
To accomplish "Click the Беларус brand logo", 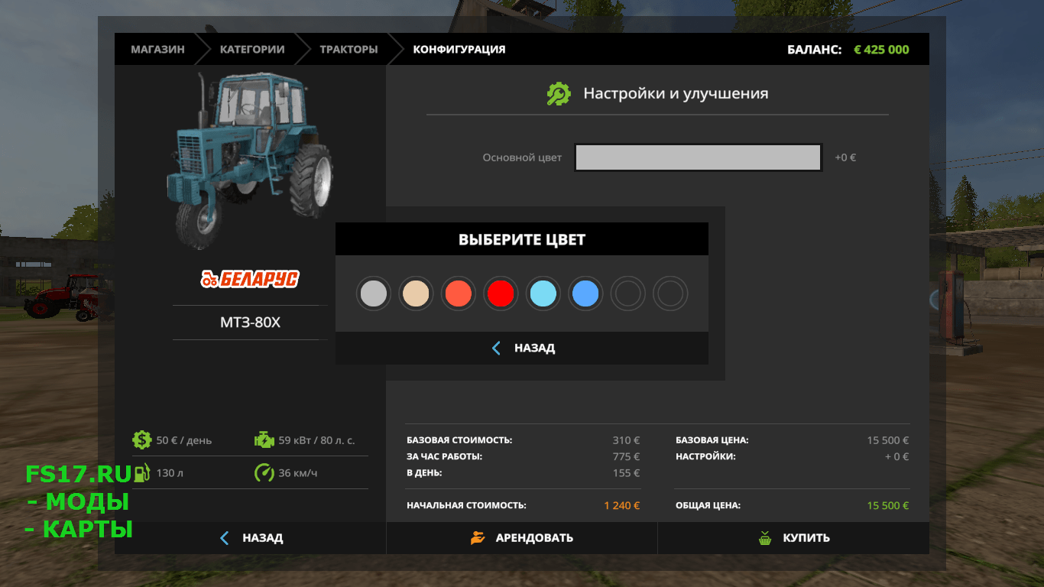I will pos(250,279).
